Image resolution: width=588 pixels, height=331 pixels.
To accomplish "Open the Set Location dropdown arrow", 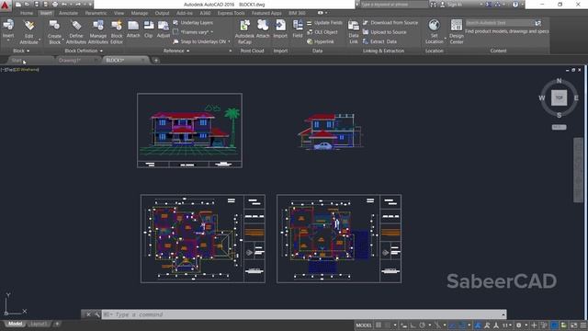I will [x=445, y=39].
